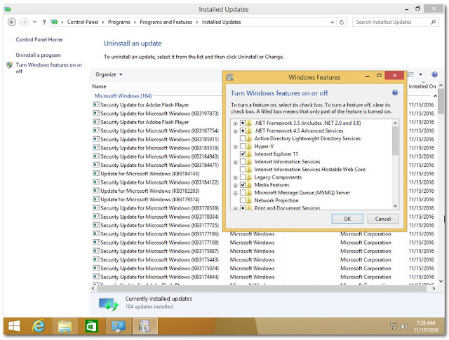This screenshot has width=449, height=340.
Task: Enable Legacy Components checkbox
Action: coord(243,177)
